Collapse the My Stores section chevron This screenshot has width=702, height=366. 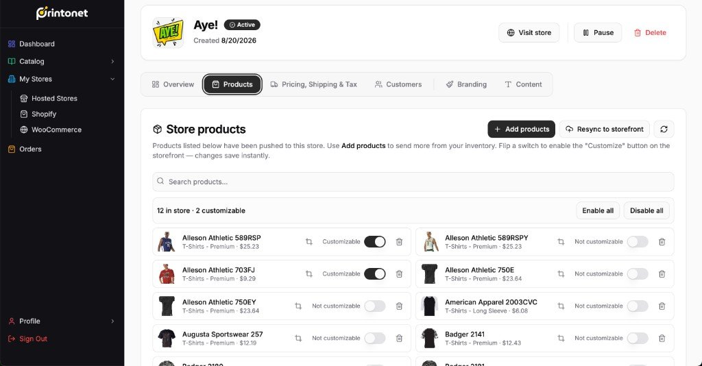[x=112, y=79]
